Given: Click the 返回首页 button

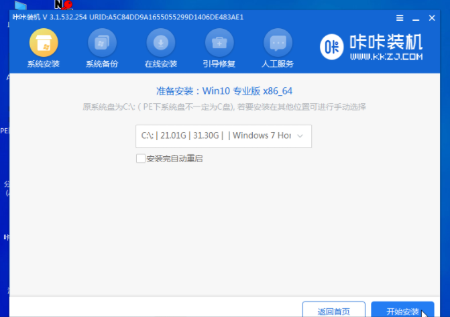Looking at the screenshot, I should point(333,311).
